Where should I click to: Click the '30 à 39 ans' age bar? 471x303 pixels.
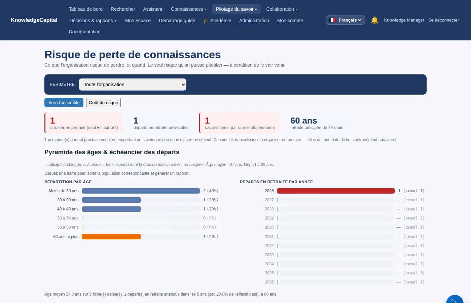pyautogui.click(x=111, y=200)
